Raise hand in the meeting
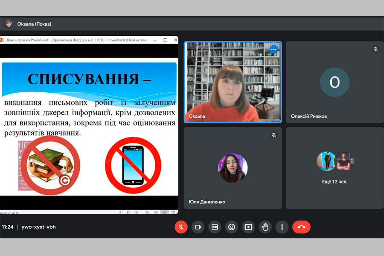The width and height of the screenshot is (384, 256). coord(265,227)
